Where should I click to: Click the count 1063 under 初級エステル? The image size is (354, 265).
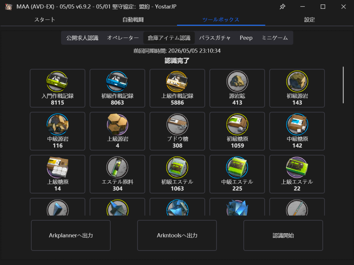click(177, 189)
